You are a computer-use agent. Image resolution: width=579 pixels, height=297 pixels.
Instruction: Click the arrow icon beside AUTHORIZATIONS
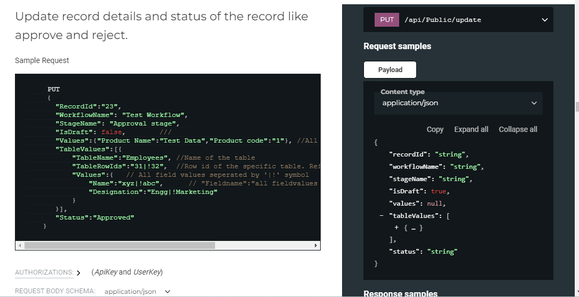click(79, 273)
